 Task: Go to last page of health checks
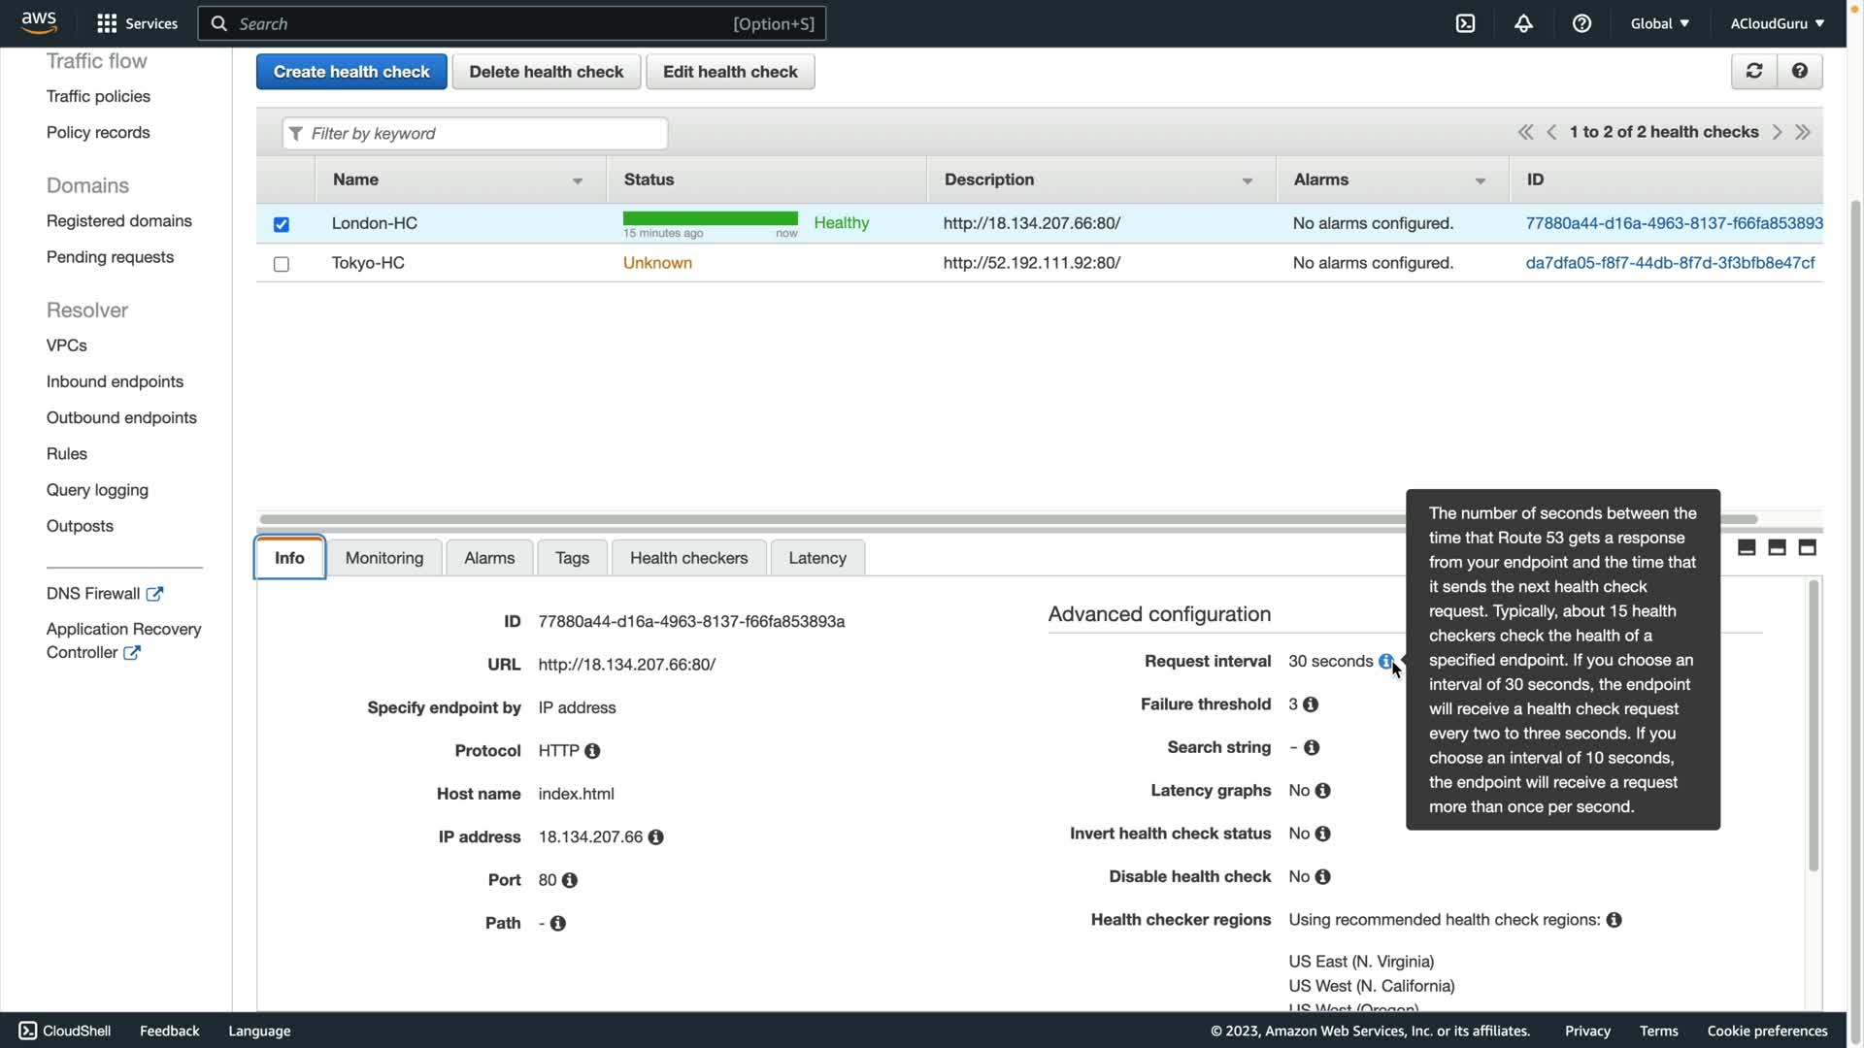pos(1803,132)
